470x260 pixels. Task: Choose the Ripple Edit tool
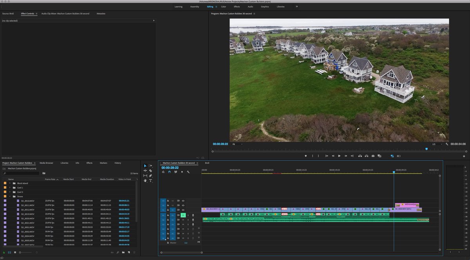145,171
